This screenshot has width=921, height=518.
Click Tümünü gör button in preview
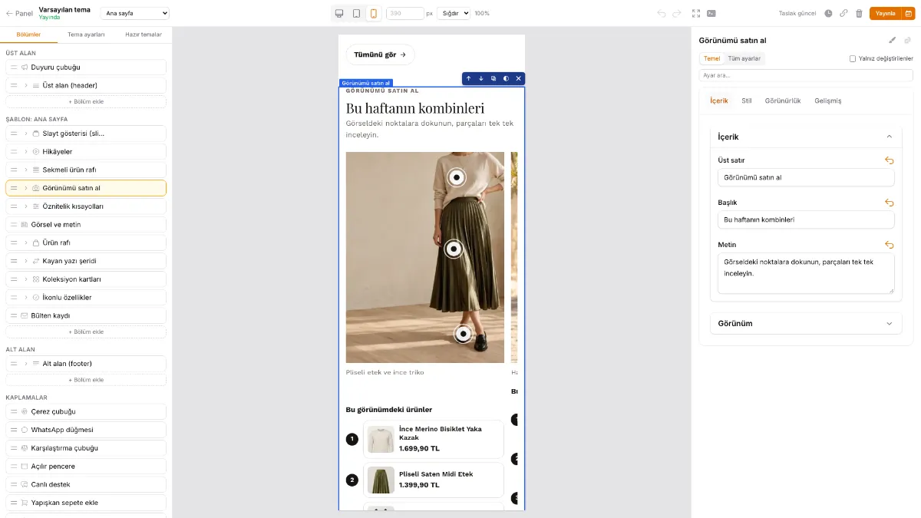pyautogui.click(x=380, y=54)
